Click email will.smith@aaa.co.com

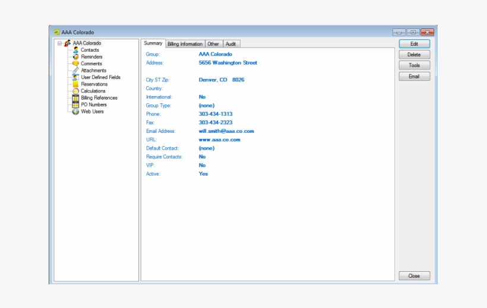point(226,131)
